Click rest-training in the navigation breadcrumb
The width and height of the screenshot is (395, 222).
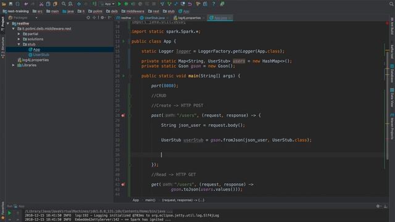[16, 11]
